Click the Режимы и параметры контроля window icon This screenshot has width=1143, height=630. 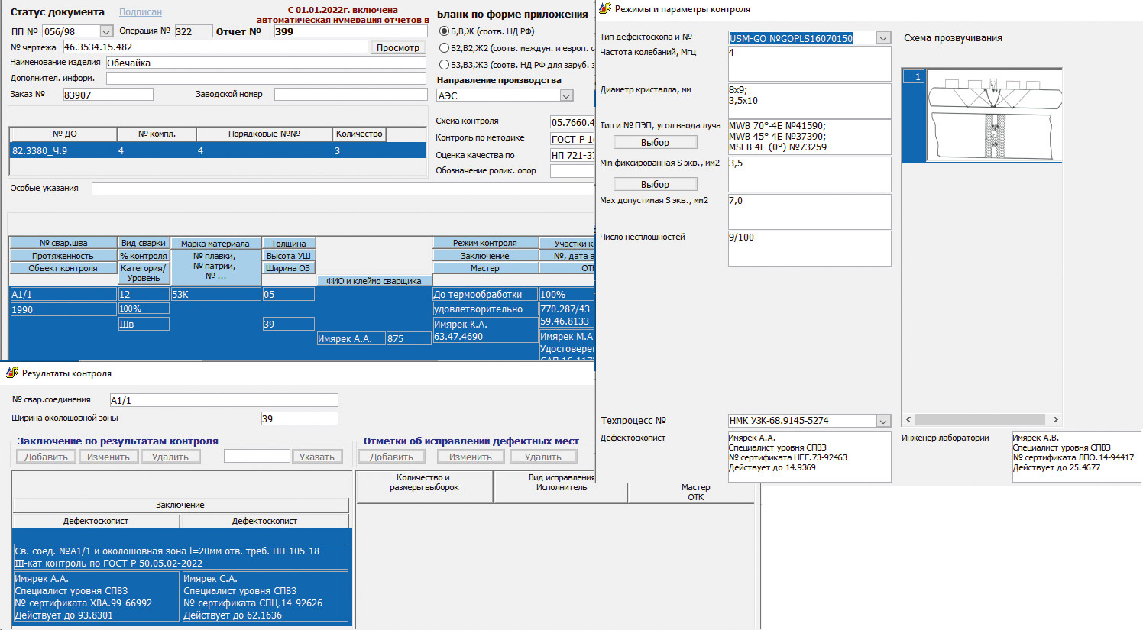pyautogui.click(x=605, y=9)
